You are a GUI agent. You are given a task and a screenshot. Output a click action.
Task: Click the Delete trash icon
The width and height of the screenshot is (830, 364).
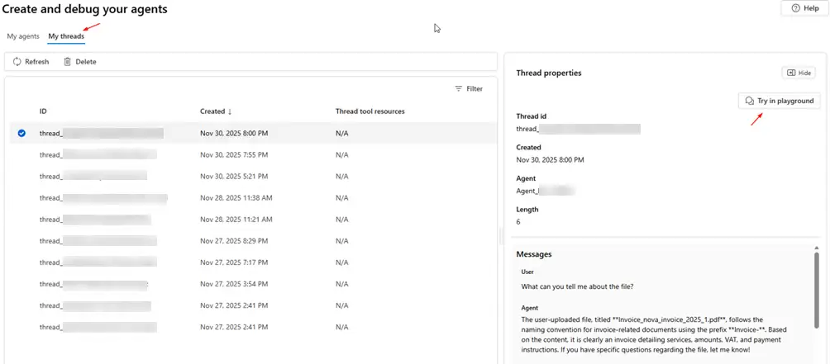coord(68,62)
